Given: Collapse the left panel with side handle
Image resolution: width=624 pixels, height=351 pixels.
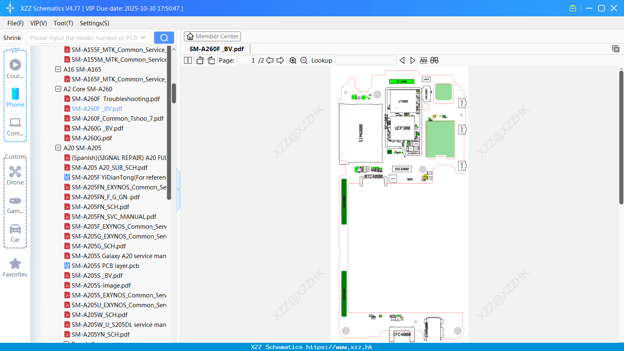Looking at the screenshot, I should (x=178, y=189).
